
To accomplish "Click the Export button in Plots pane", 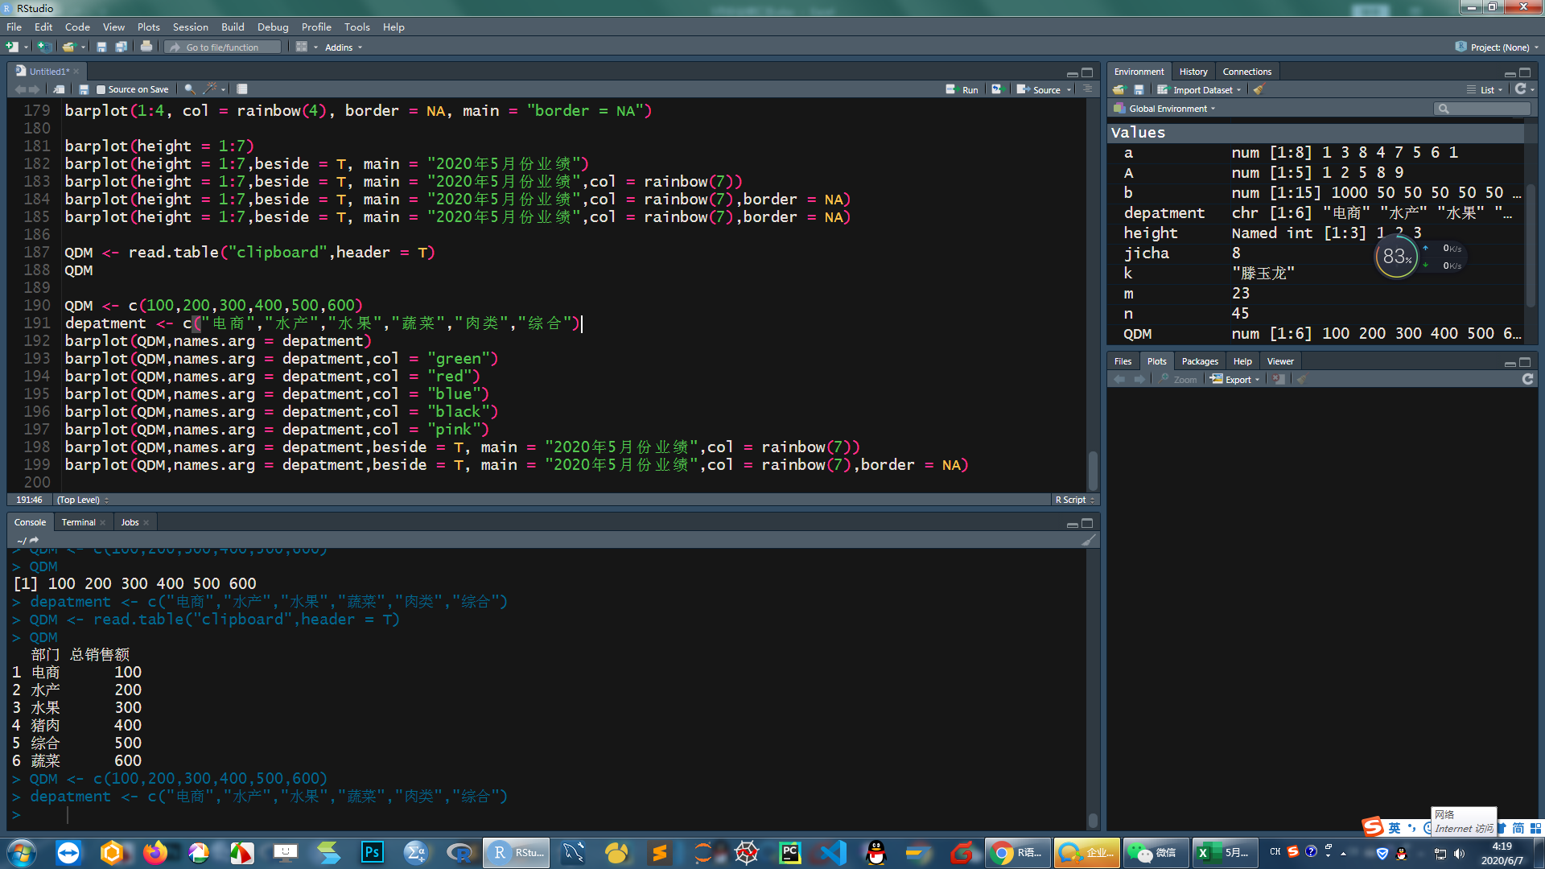I will point(1235,379).
